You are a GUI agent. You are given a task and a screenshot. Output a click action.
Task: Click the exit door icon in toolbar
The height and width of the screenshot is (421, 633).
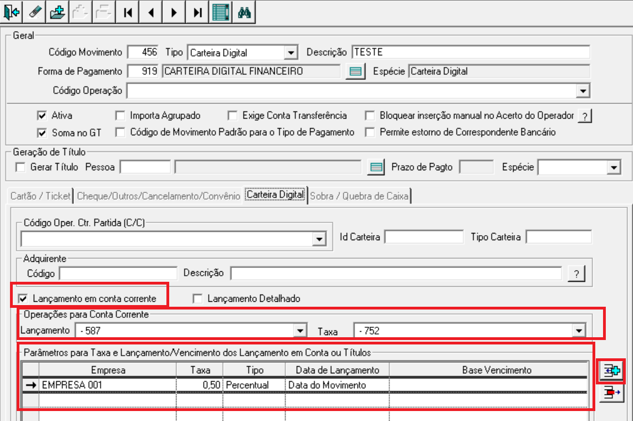coord(11,12)
